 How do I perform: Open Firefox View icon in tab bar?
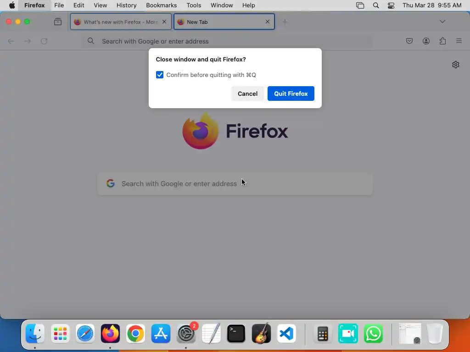[57, 22]
